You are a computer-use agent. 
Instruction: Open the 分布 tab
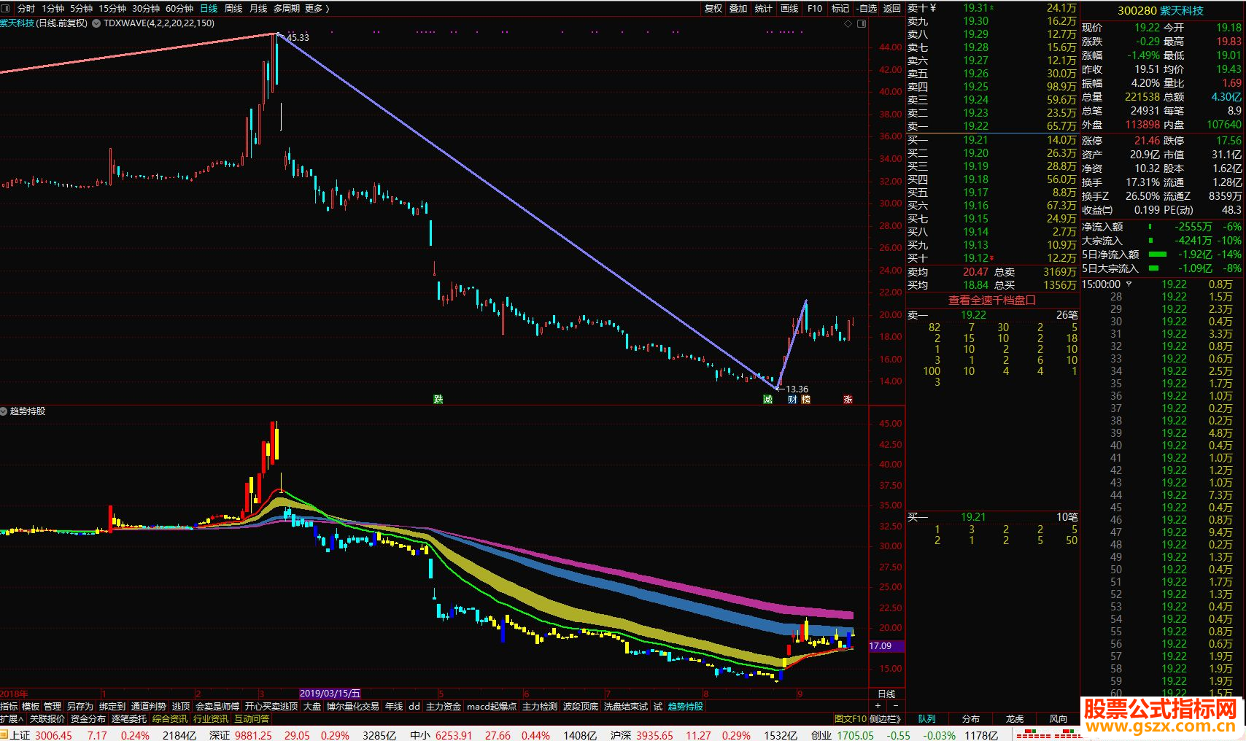point(971,718)
